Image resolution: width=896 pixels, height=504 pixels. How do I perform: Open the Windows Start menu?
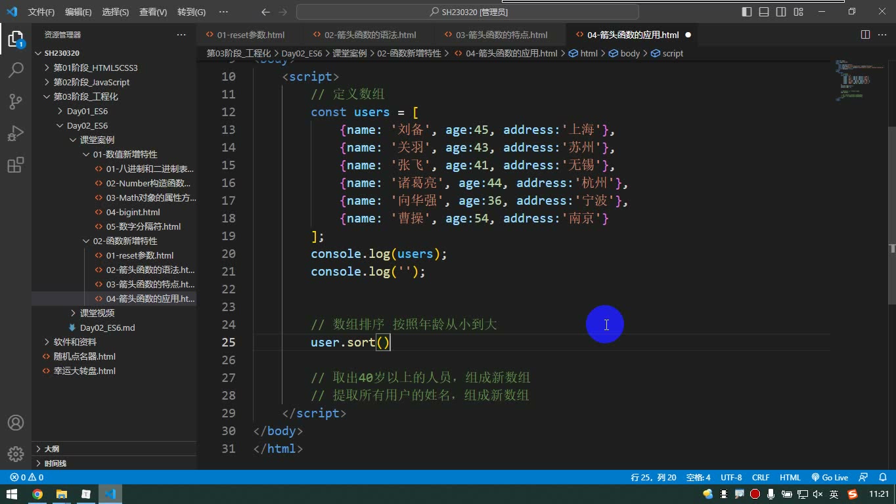[12, 494]
